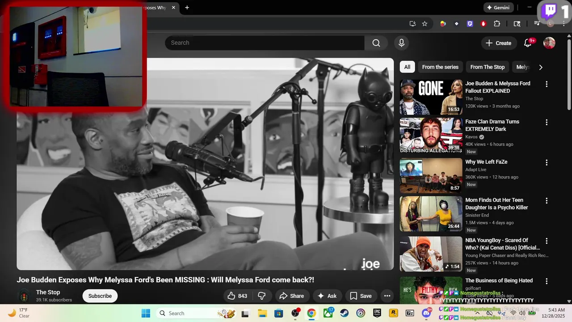
Task: Open Microsoft Store from the taskbar
Action: 278,313
